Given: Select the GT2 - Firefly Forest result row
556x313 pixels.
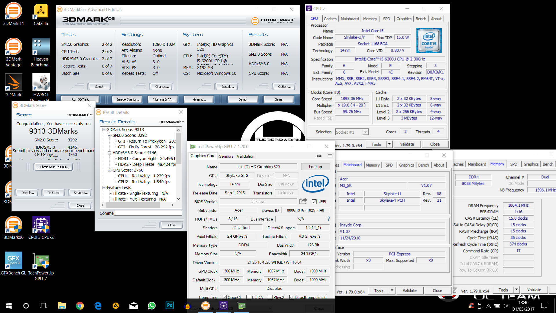Looking at the screenshot, I should click(146, 147).
